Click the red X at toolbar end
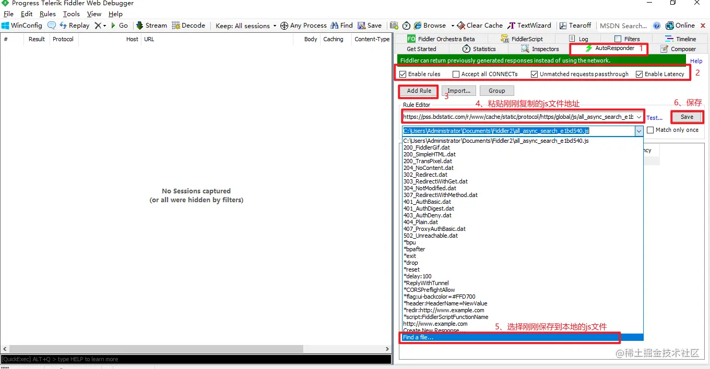Viewport: 710px width, 369px height. point(703,25)
